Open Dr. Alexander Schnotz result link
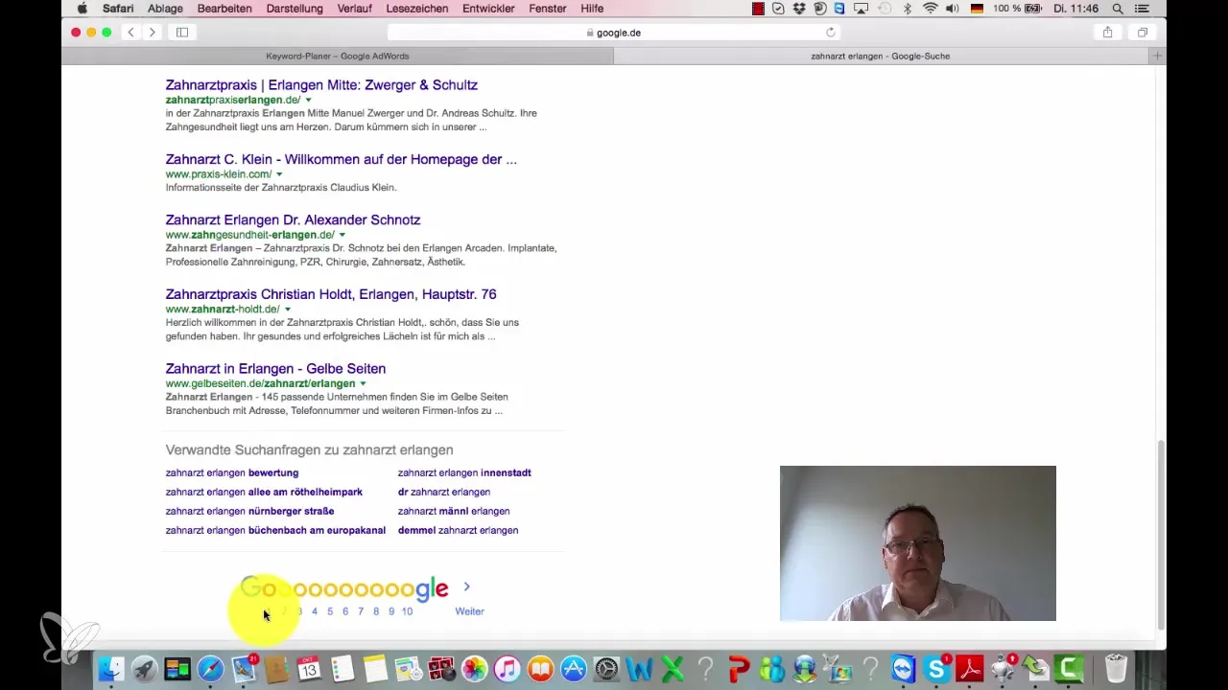Viewport: 1228px width, 690px height. click(293, 220)
